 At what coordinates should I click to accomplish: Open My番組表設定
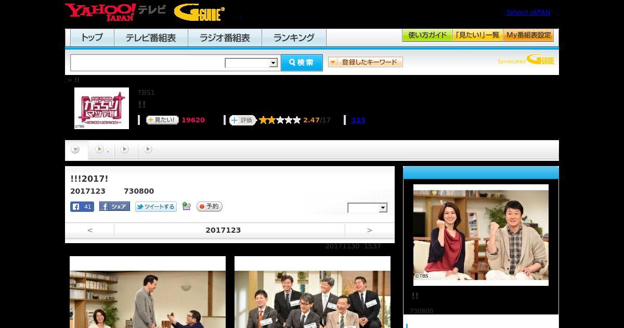pos(528,35)
